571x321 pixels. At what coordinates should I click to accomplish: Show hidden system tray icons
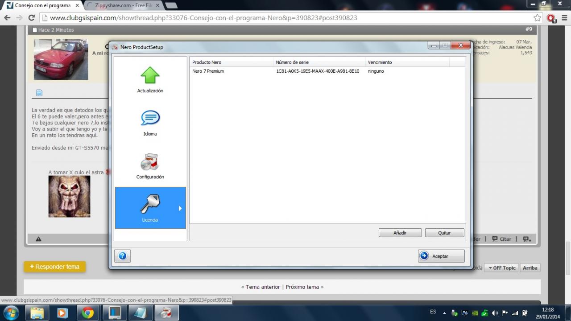click(x=444, y=313)
